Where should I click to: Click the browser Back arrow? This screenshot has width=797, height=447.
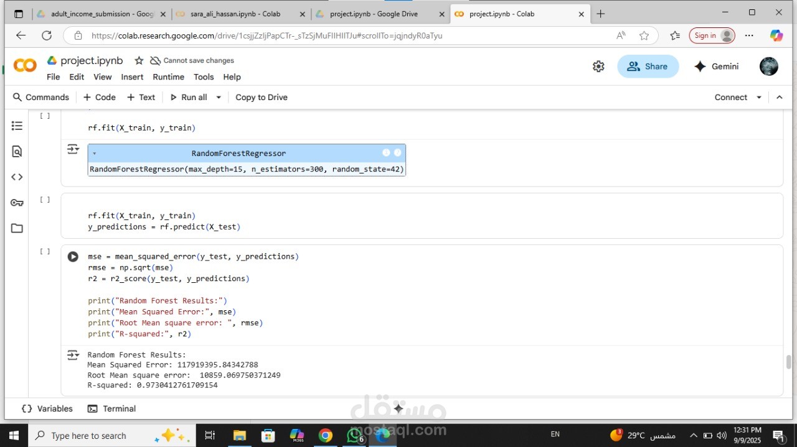[x=21, y=35]
